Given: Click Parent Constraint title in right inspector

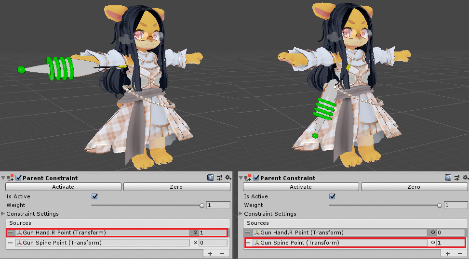Looking at the screenshot, I should (288, 178).
